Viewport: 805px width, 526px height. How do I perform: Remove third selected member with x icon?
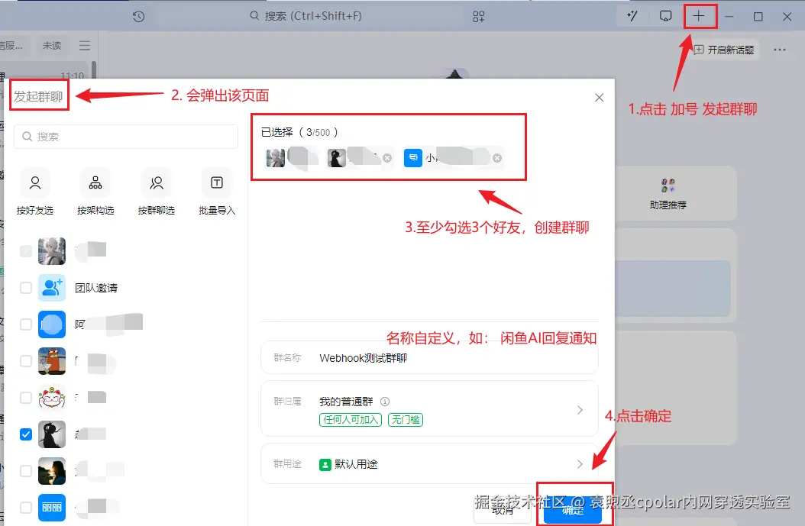click(x=497, y=158)
